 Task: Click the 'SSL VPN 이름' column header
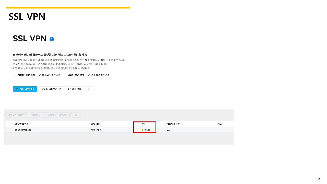click(x=21, y=124)
